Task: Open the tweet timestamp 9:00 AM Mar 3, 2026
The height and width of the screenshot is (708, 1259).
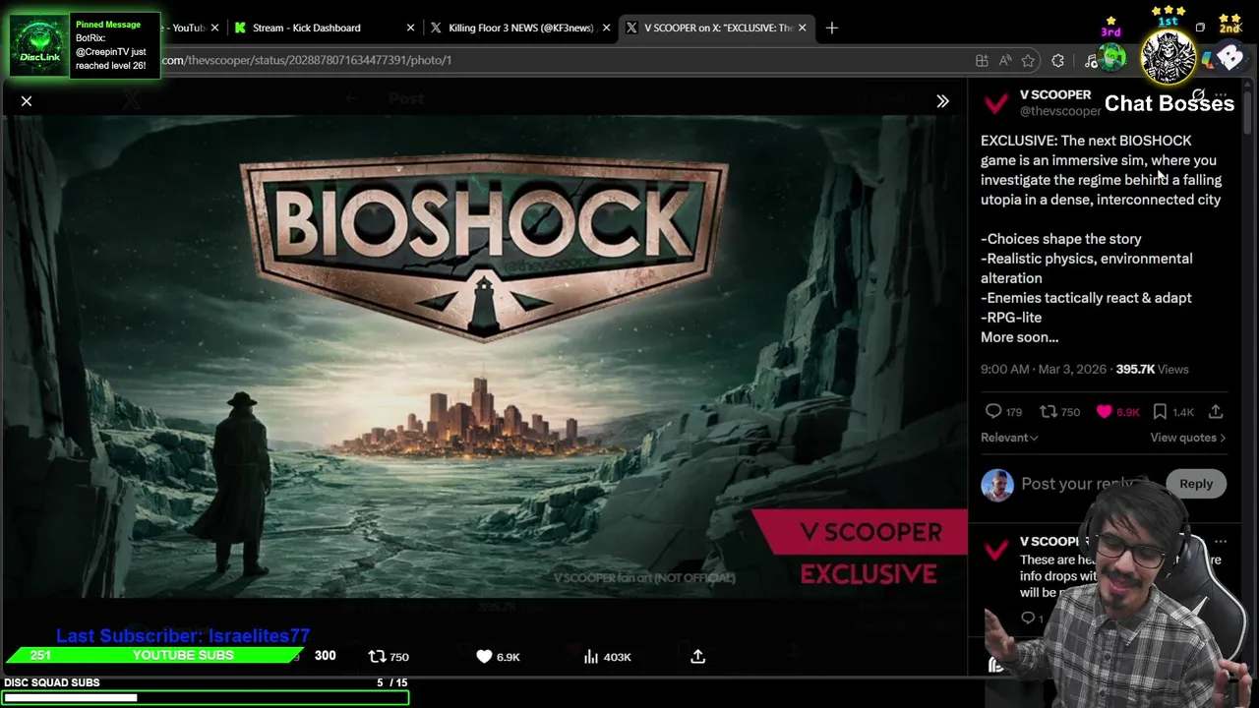Action: pyautogui.click(x=1044, y=370)
